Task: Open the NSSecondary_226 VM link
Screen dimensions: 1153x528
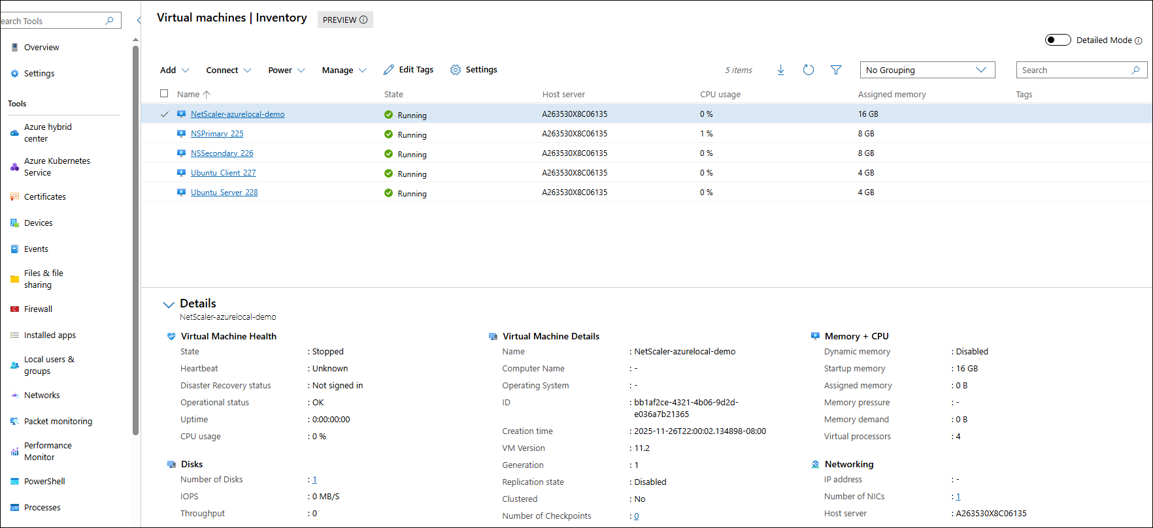Action: 222,153
